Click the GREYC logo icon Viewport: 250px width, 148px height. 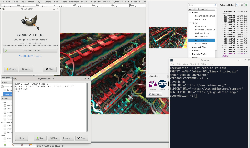coord(153,84)
